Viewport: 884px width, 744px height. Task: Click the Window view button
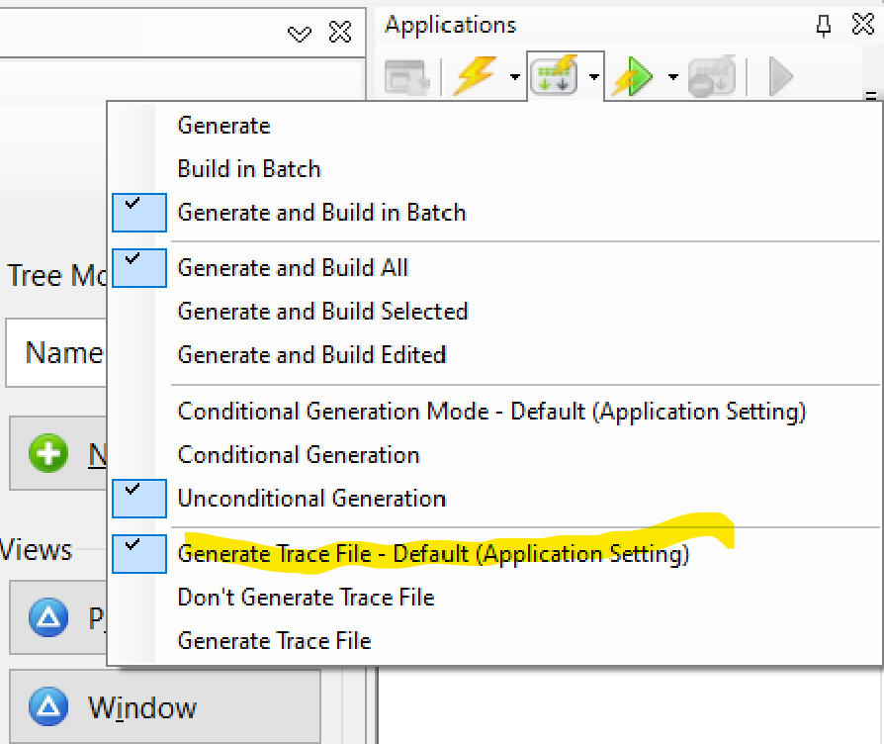[164, 707]
